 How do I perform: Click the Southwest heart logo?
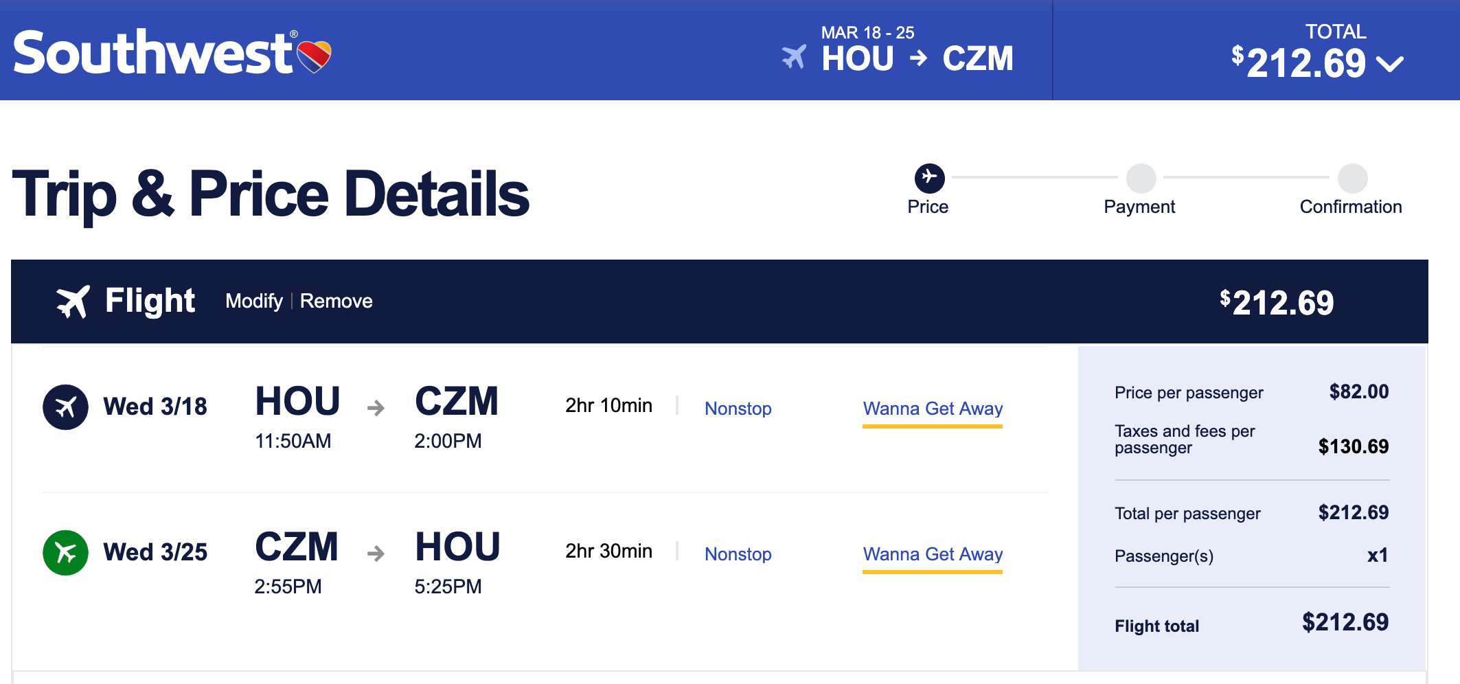coord(314,56)
